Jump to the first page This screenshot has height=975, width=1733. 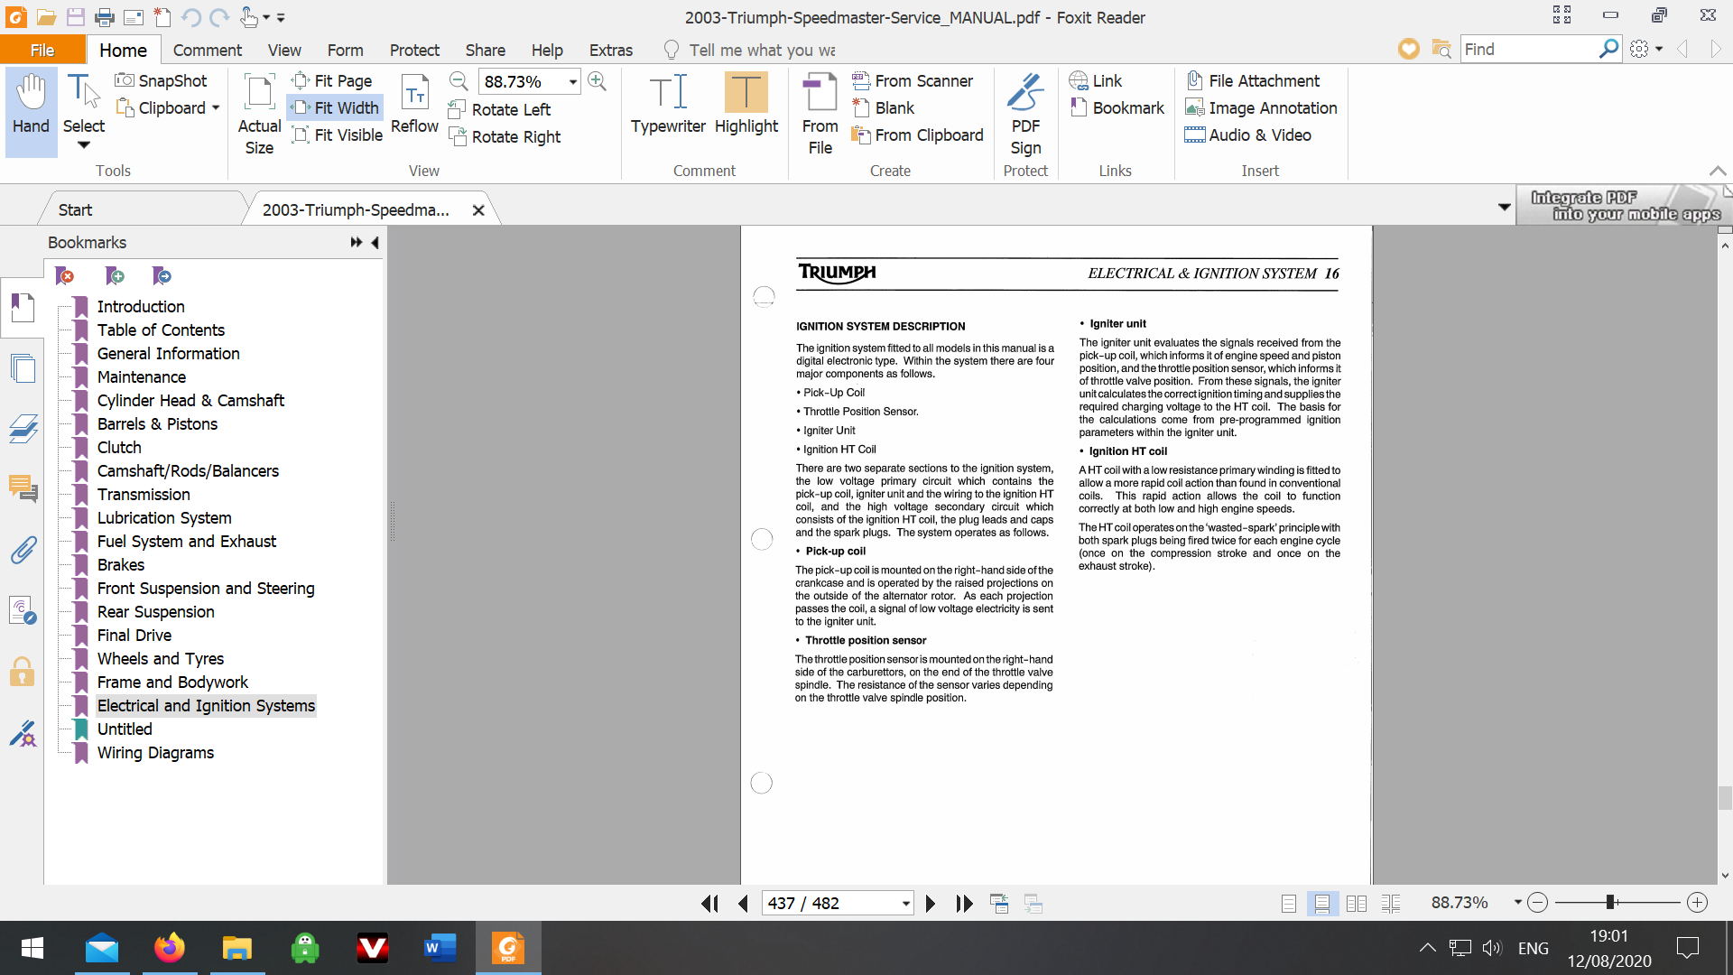point(710,903)
